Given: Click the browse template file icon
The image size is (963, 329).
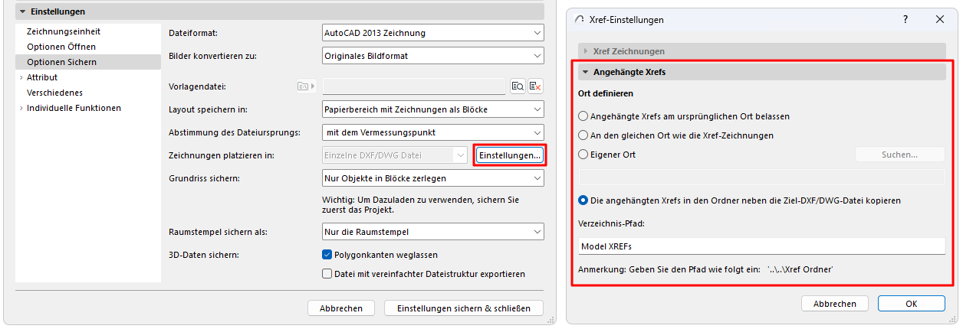Looking at the screenshot, I should 518,86.
